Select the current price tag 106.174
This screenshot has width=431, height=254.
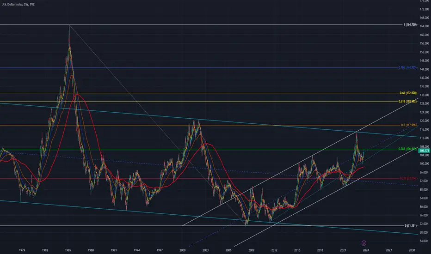coord(425,151)
